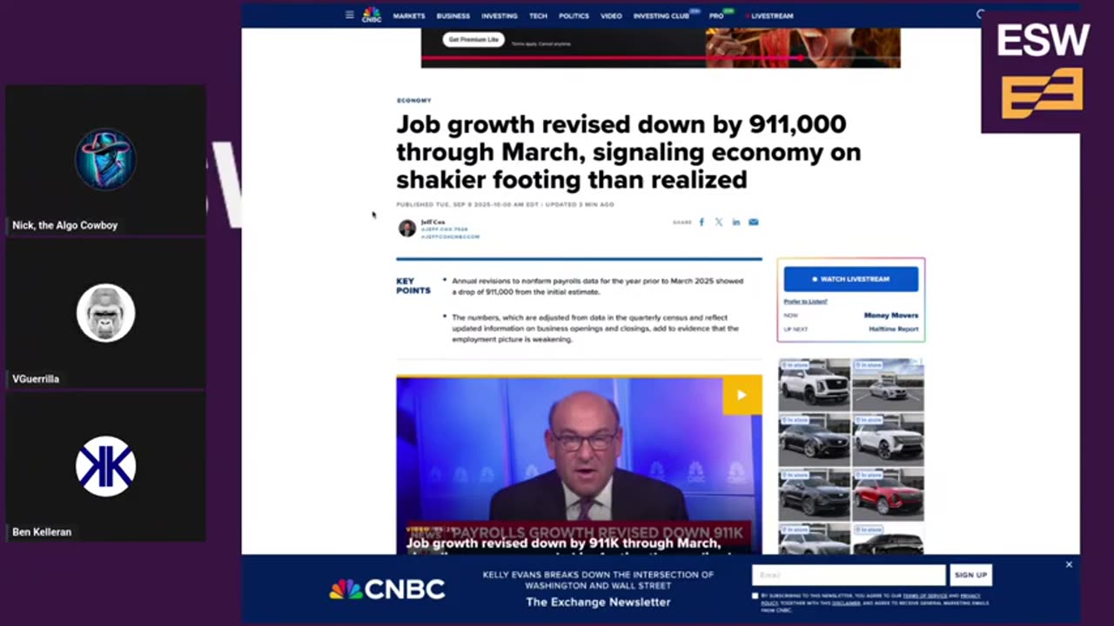Go to Livestream in navbar
1114x626 pixels.
[770, 16]
